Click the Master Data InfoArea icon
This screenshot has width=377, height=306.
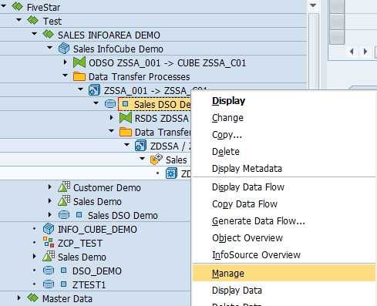point(32,298)
